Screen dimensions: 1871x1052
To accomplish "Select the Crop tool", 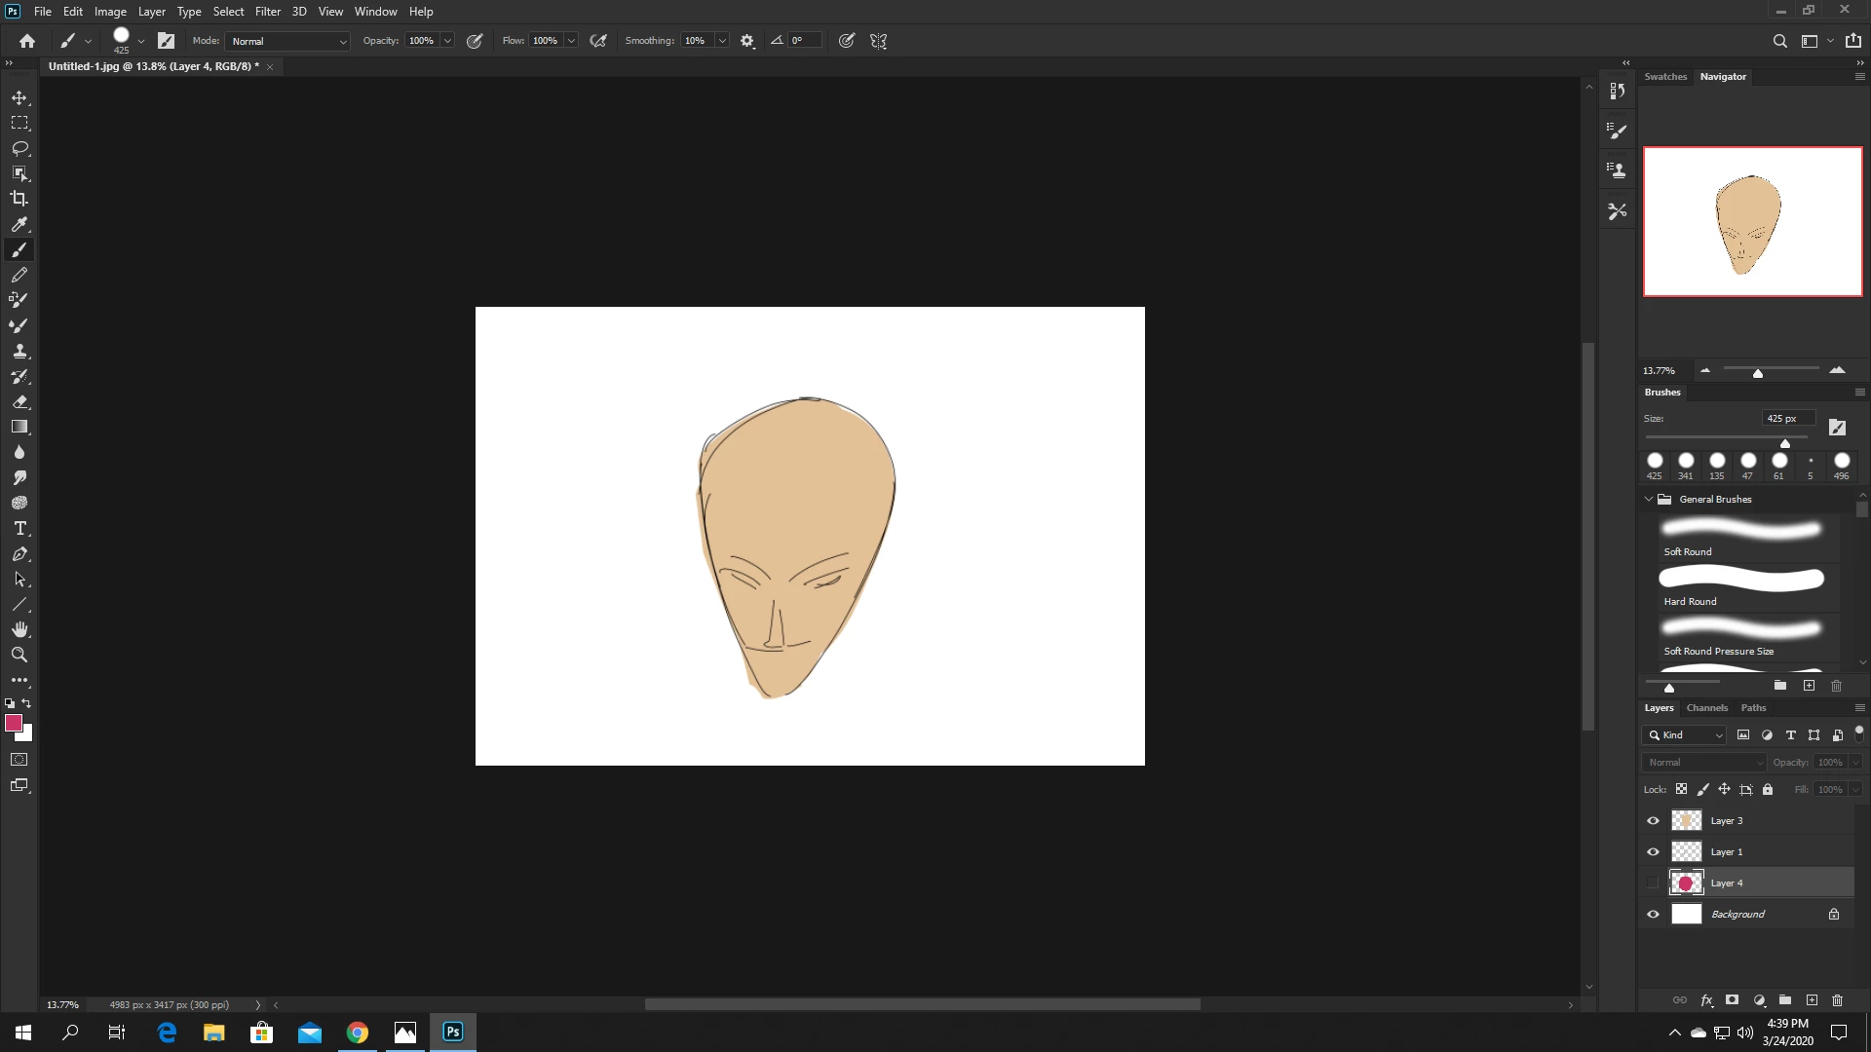I will click(x=19, y=199).
